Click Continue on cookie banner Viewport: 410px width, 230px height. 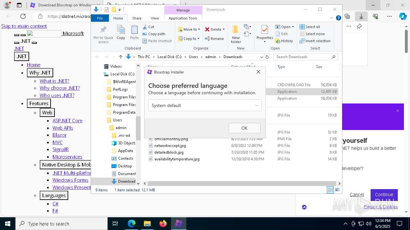click(384, 195)
